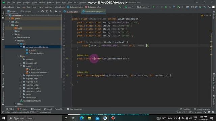This screenshot has width=216, height=121.
Task: Open Search Everywhere magnifier icon
Action: [209, 7]
